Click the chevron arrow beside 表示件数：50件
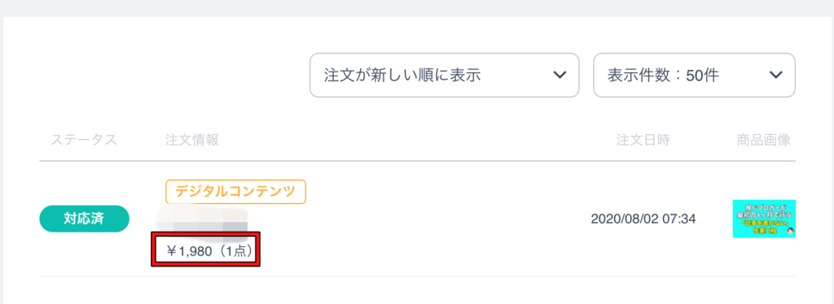Screen dimensions: 834x304 pos(775,75)
